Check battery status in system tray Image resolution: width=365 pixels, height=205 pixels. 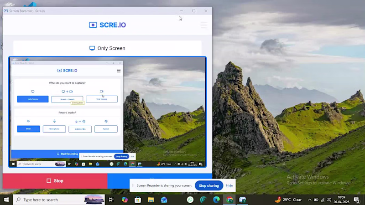tap(316, 200)
